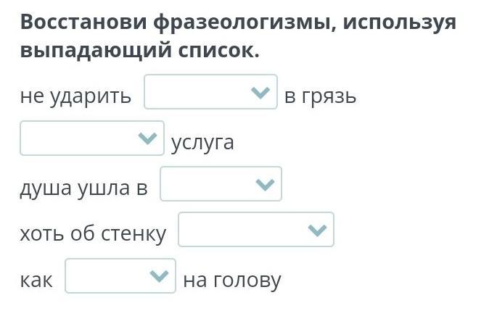Click the text "душа ушла в"
Image resolution: width=497 pixels, height=324 pixels.
pos(83,188)
